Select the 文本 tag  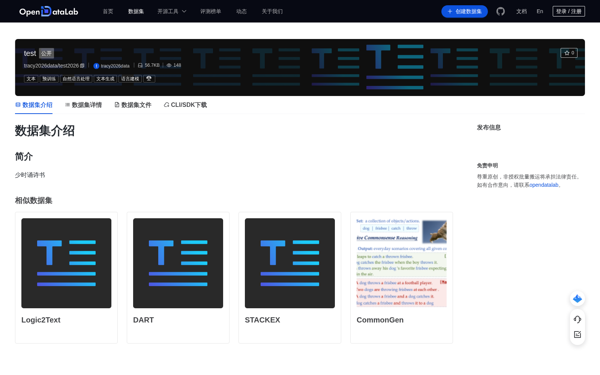point(31,79)
